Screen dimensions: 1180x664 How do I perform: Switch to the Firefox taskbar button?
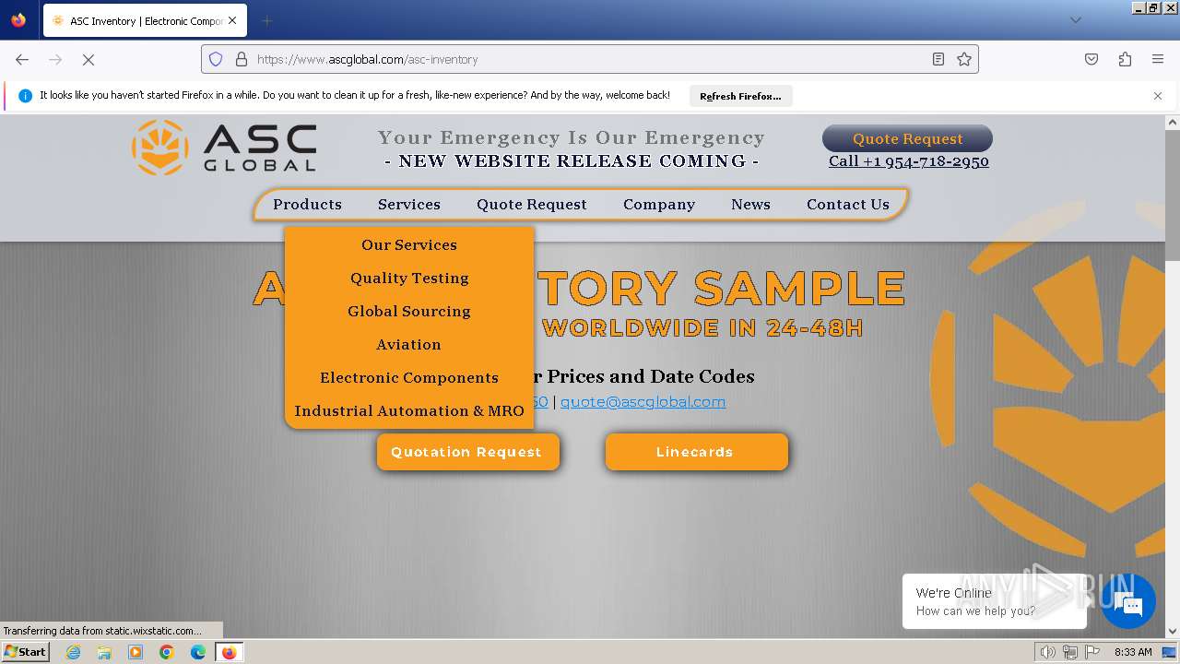[229, 652]
